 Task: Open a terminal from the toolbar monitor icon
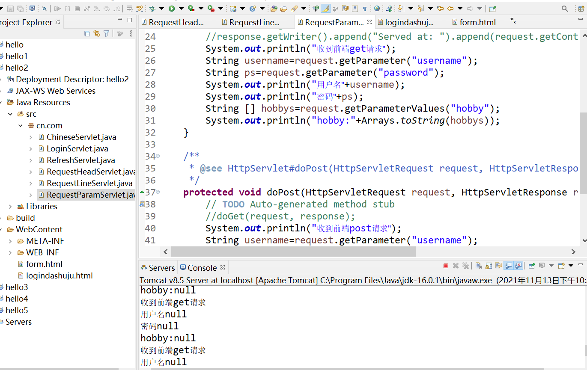(32, 9)
